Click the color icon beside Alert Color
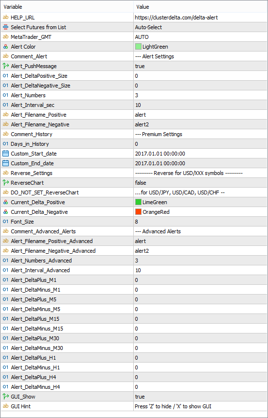The image size is (268, 418). (x=6, y=47)
